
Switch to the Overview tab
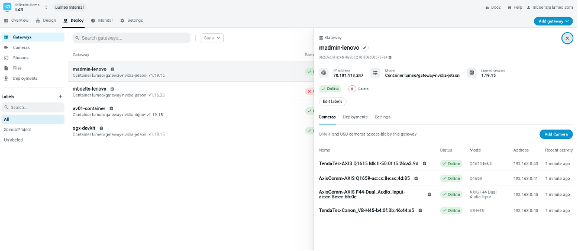[x=16, y=21]
